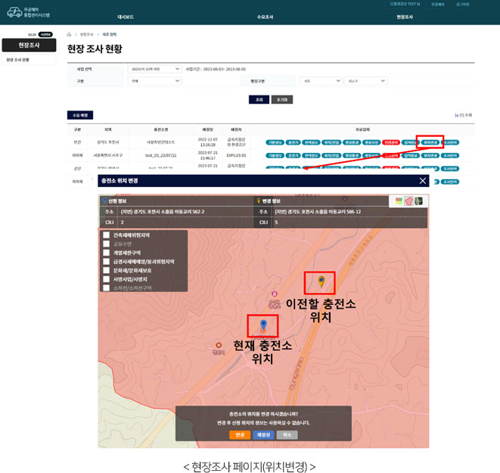Image resolution: width=500 pixels, height=473 pixels.
Task: Enable the 건축재해위험지역 checkbox
Action: 107,235
